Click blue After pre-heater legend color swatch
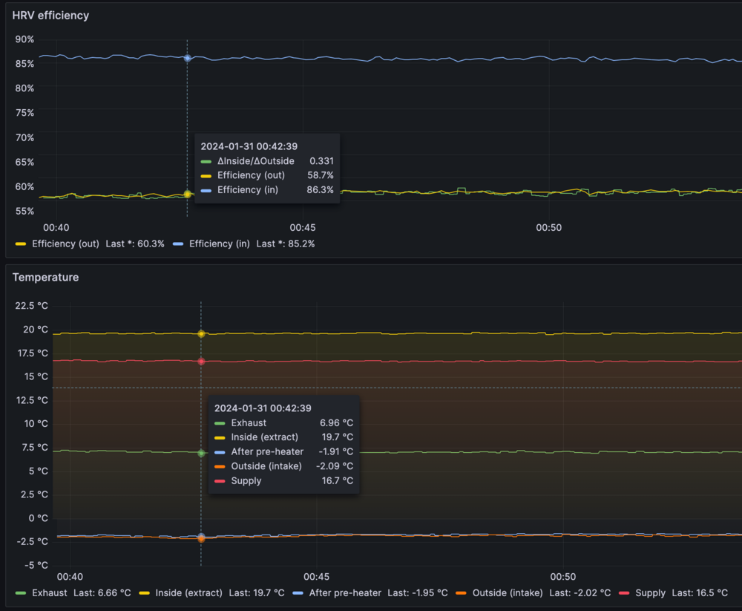 (x=298, y=593)
